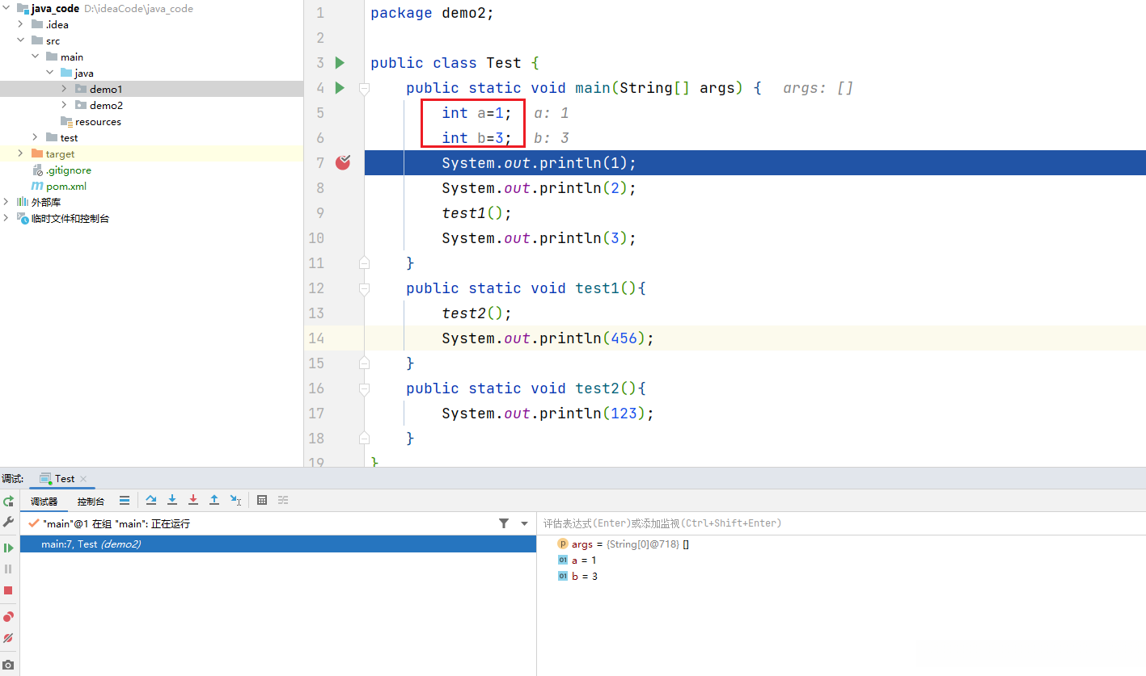Open View Breakpoints double red circle icon
Screen dimensions: 1146x676
point(8,617)
